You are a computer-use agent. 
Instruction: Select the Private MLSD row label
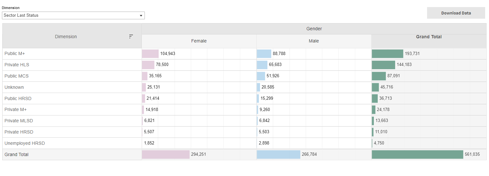tap(19, 121)
